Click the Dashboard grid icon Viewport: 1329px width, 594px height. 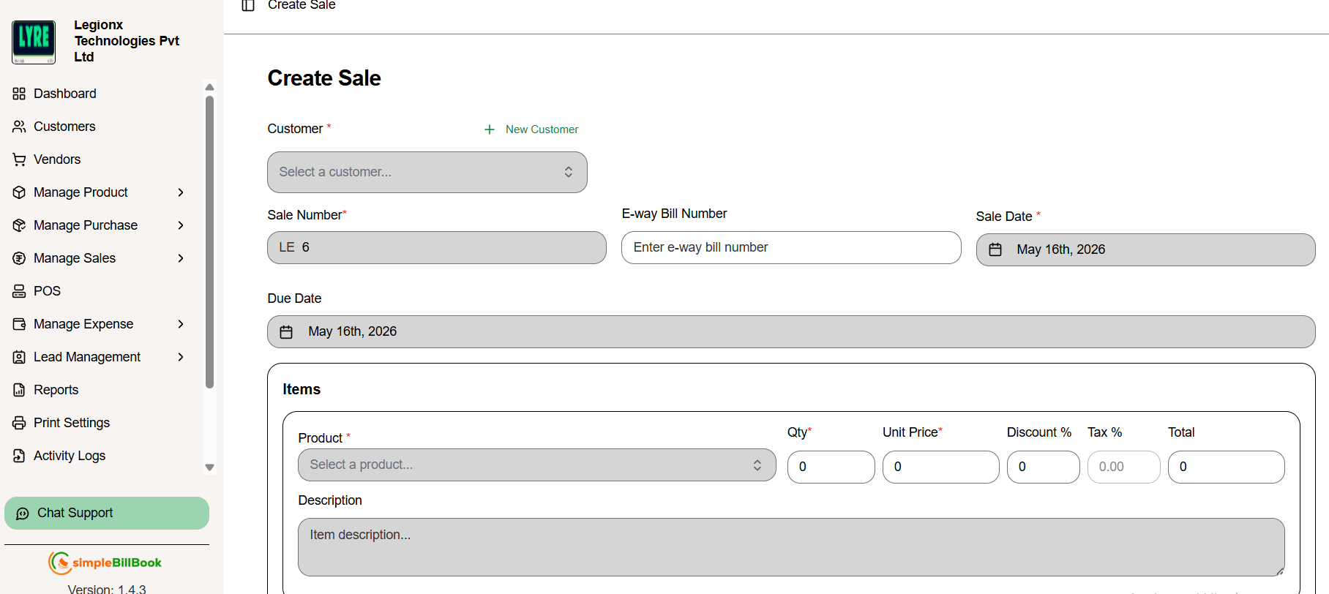[x=19, y=94]
